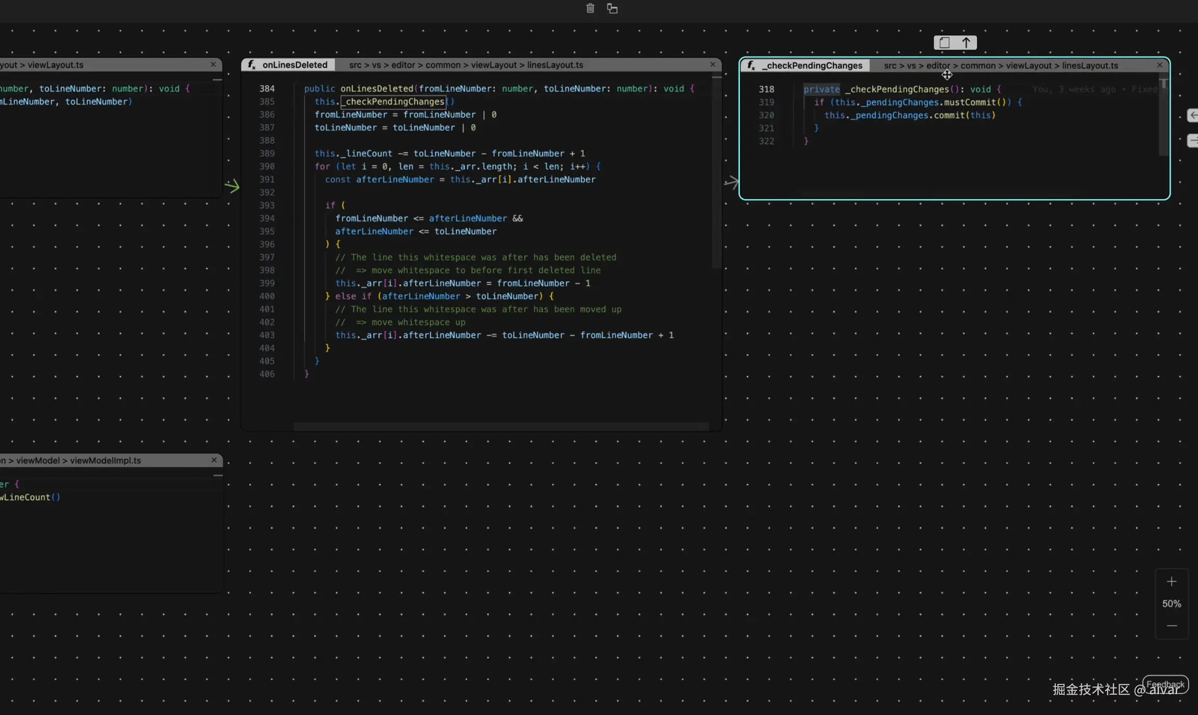Click _checkPendingChanges call on line 385
This screenshot has width=1198, height=715.
pyautogui.click(x=394, y=102)
